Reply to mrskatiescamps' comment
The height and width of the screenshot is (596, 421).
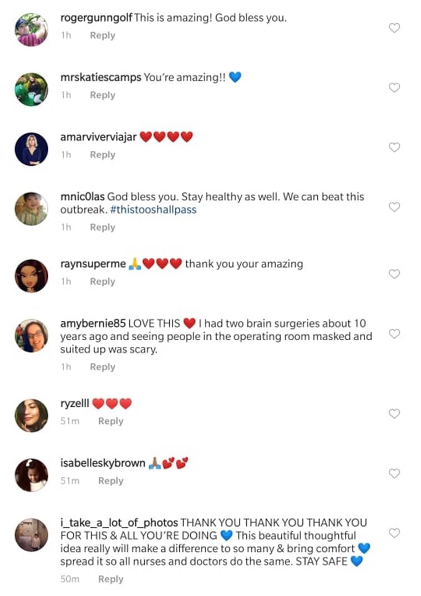coord(102,95)
